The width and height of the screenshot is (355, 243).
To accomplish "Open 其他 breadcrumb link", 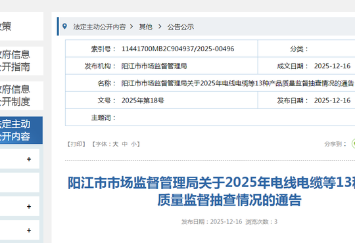I will [x=145, y=27].
